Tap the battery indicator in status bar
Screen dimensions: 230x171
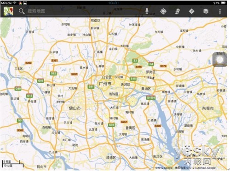[x=221, y=3]
